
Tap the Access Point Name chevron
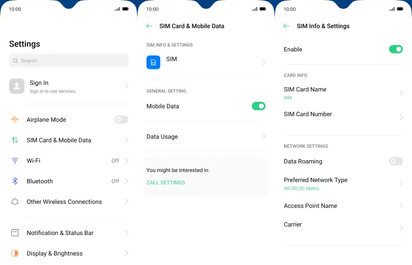click(401, 206)
